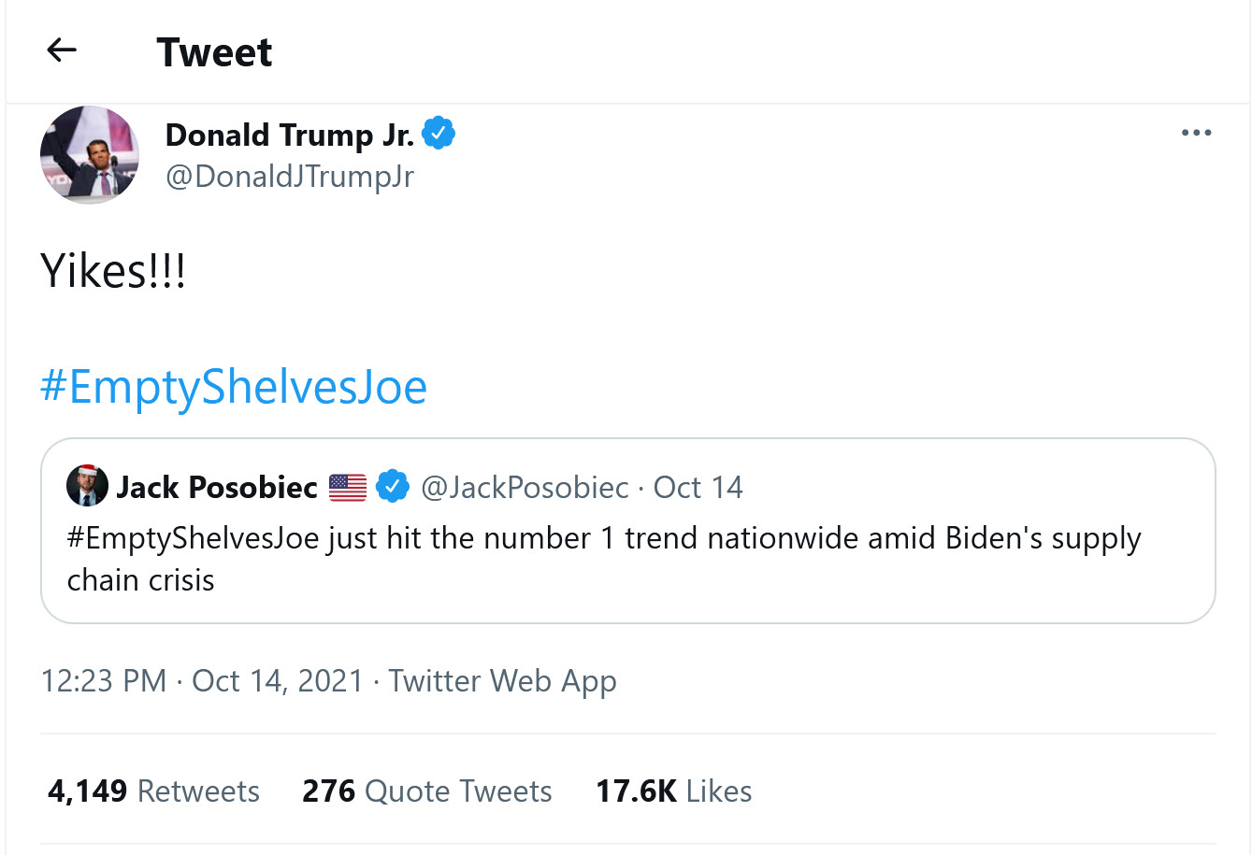
Task: Click the tweet author's profile avatar
Action: (x=90, y=155)
